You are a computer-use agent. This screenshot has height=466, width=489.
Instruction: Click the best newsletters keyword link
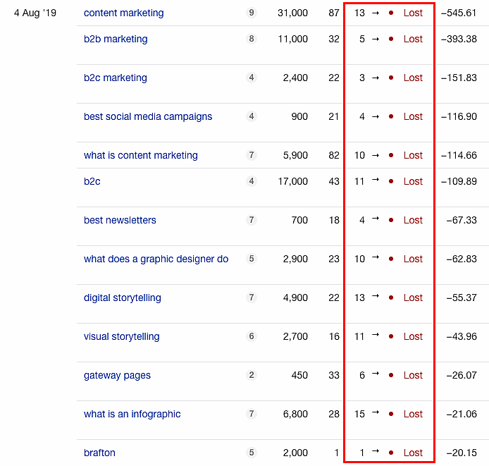click(x=120, y=220)
